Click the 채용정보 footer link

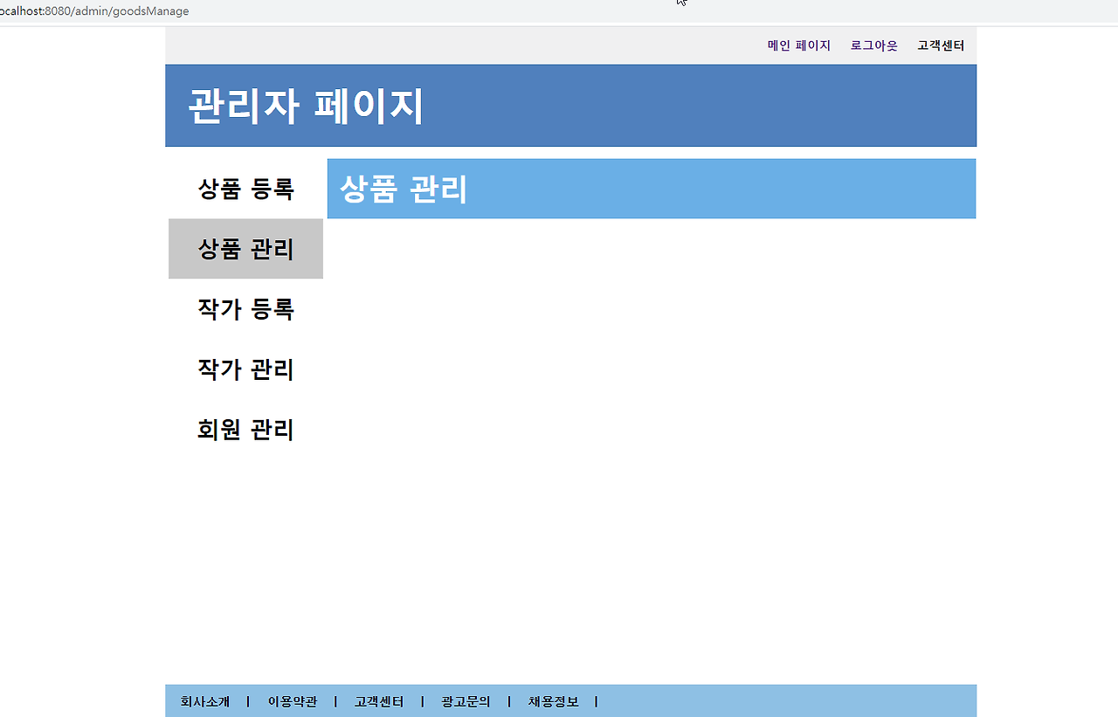click(x=553, y=701)
